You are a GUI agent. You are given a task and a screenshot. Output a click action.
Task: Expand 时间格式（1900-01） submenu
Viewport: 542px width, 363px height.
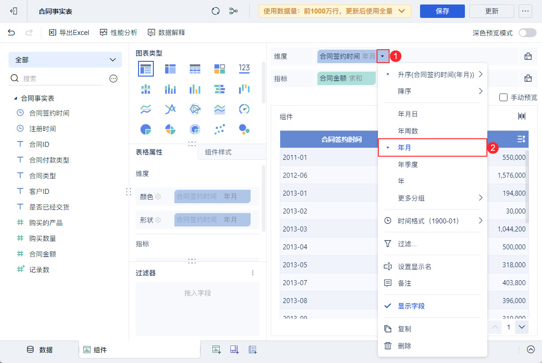[433, 221]
